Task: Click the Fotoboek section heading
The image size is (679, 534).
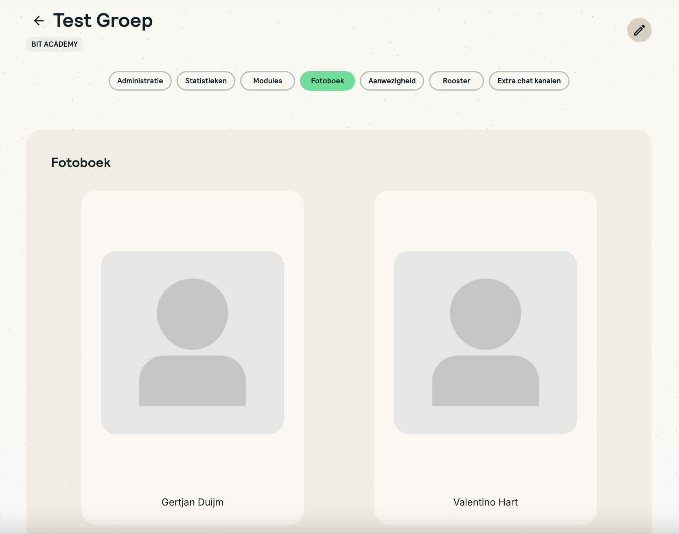Action: pyautogui.click(x=81, y=163)
